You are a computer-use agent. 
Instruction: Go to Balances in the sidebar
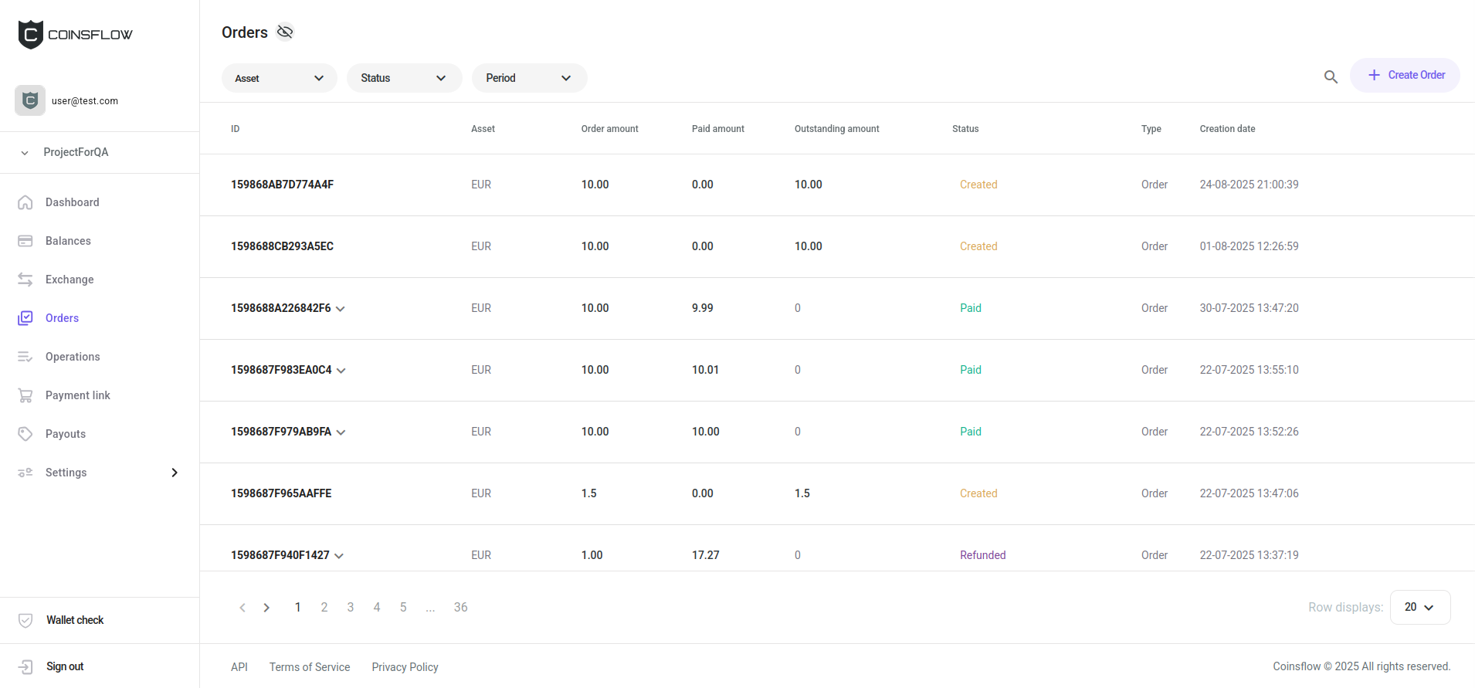[x=68, y=241]
